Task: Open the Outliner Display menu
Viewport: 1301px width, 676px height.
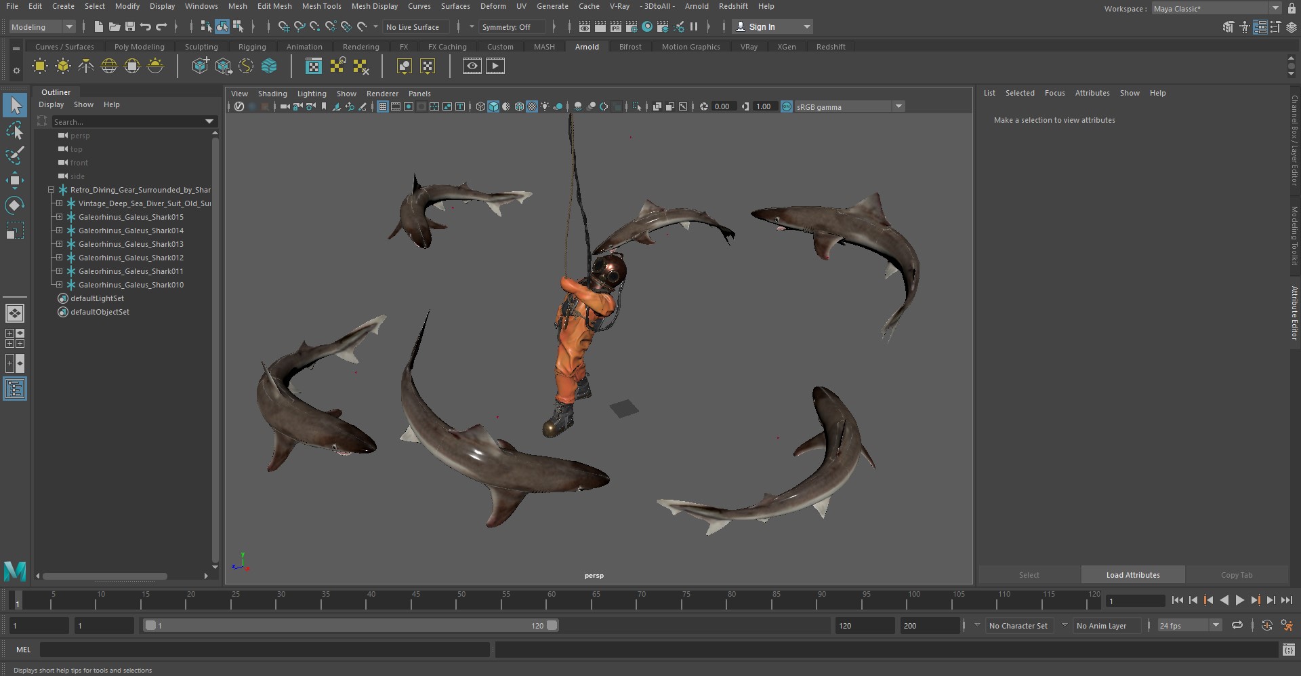Action: [51, 104]
